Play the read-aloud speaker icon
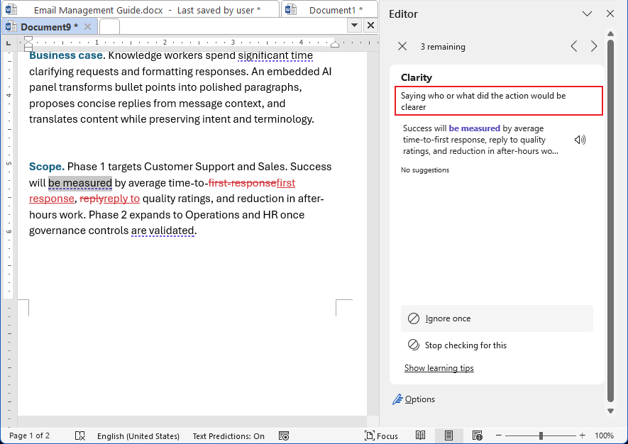 pos(580,140)
